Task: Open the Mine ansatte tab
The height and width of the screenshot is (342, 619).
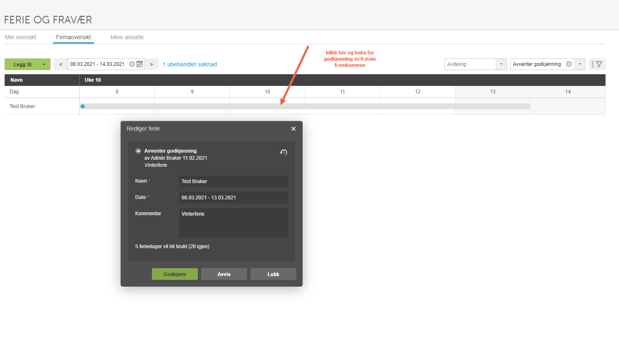Action: [x=127, y=37]
